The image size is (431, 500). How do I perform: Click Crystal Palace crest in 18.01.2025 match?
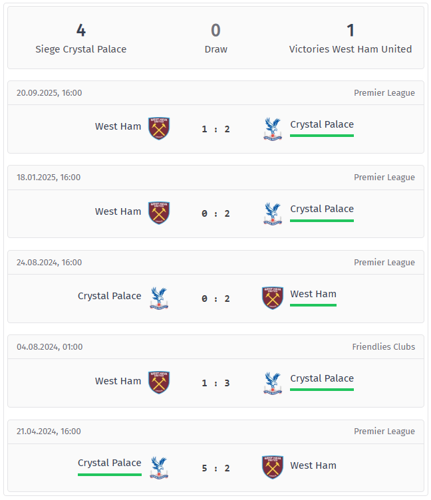273,213
